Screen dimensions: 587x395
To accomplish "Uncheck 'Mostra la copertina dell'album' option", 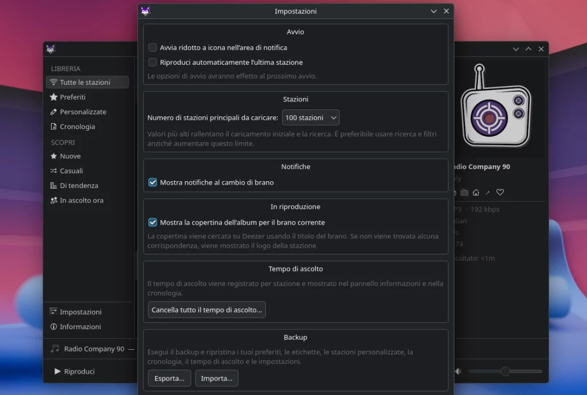I will click(x=152, y=222).
